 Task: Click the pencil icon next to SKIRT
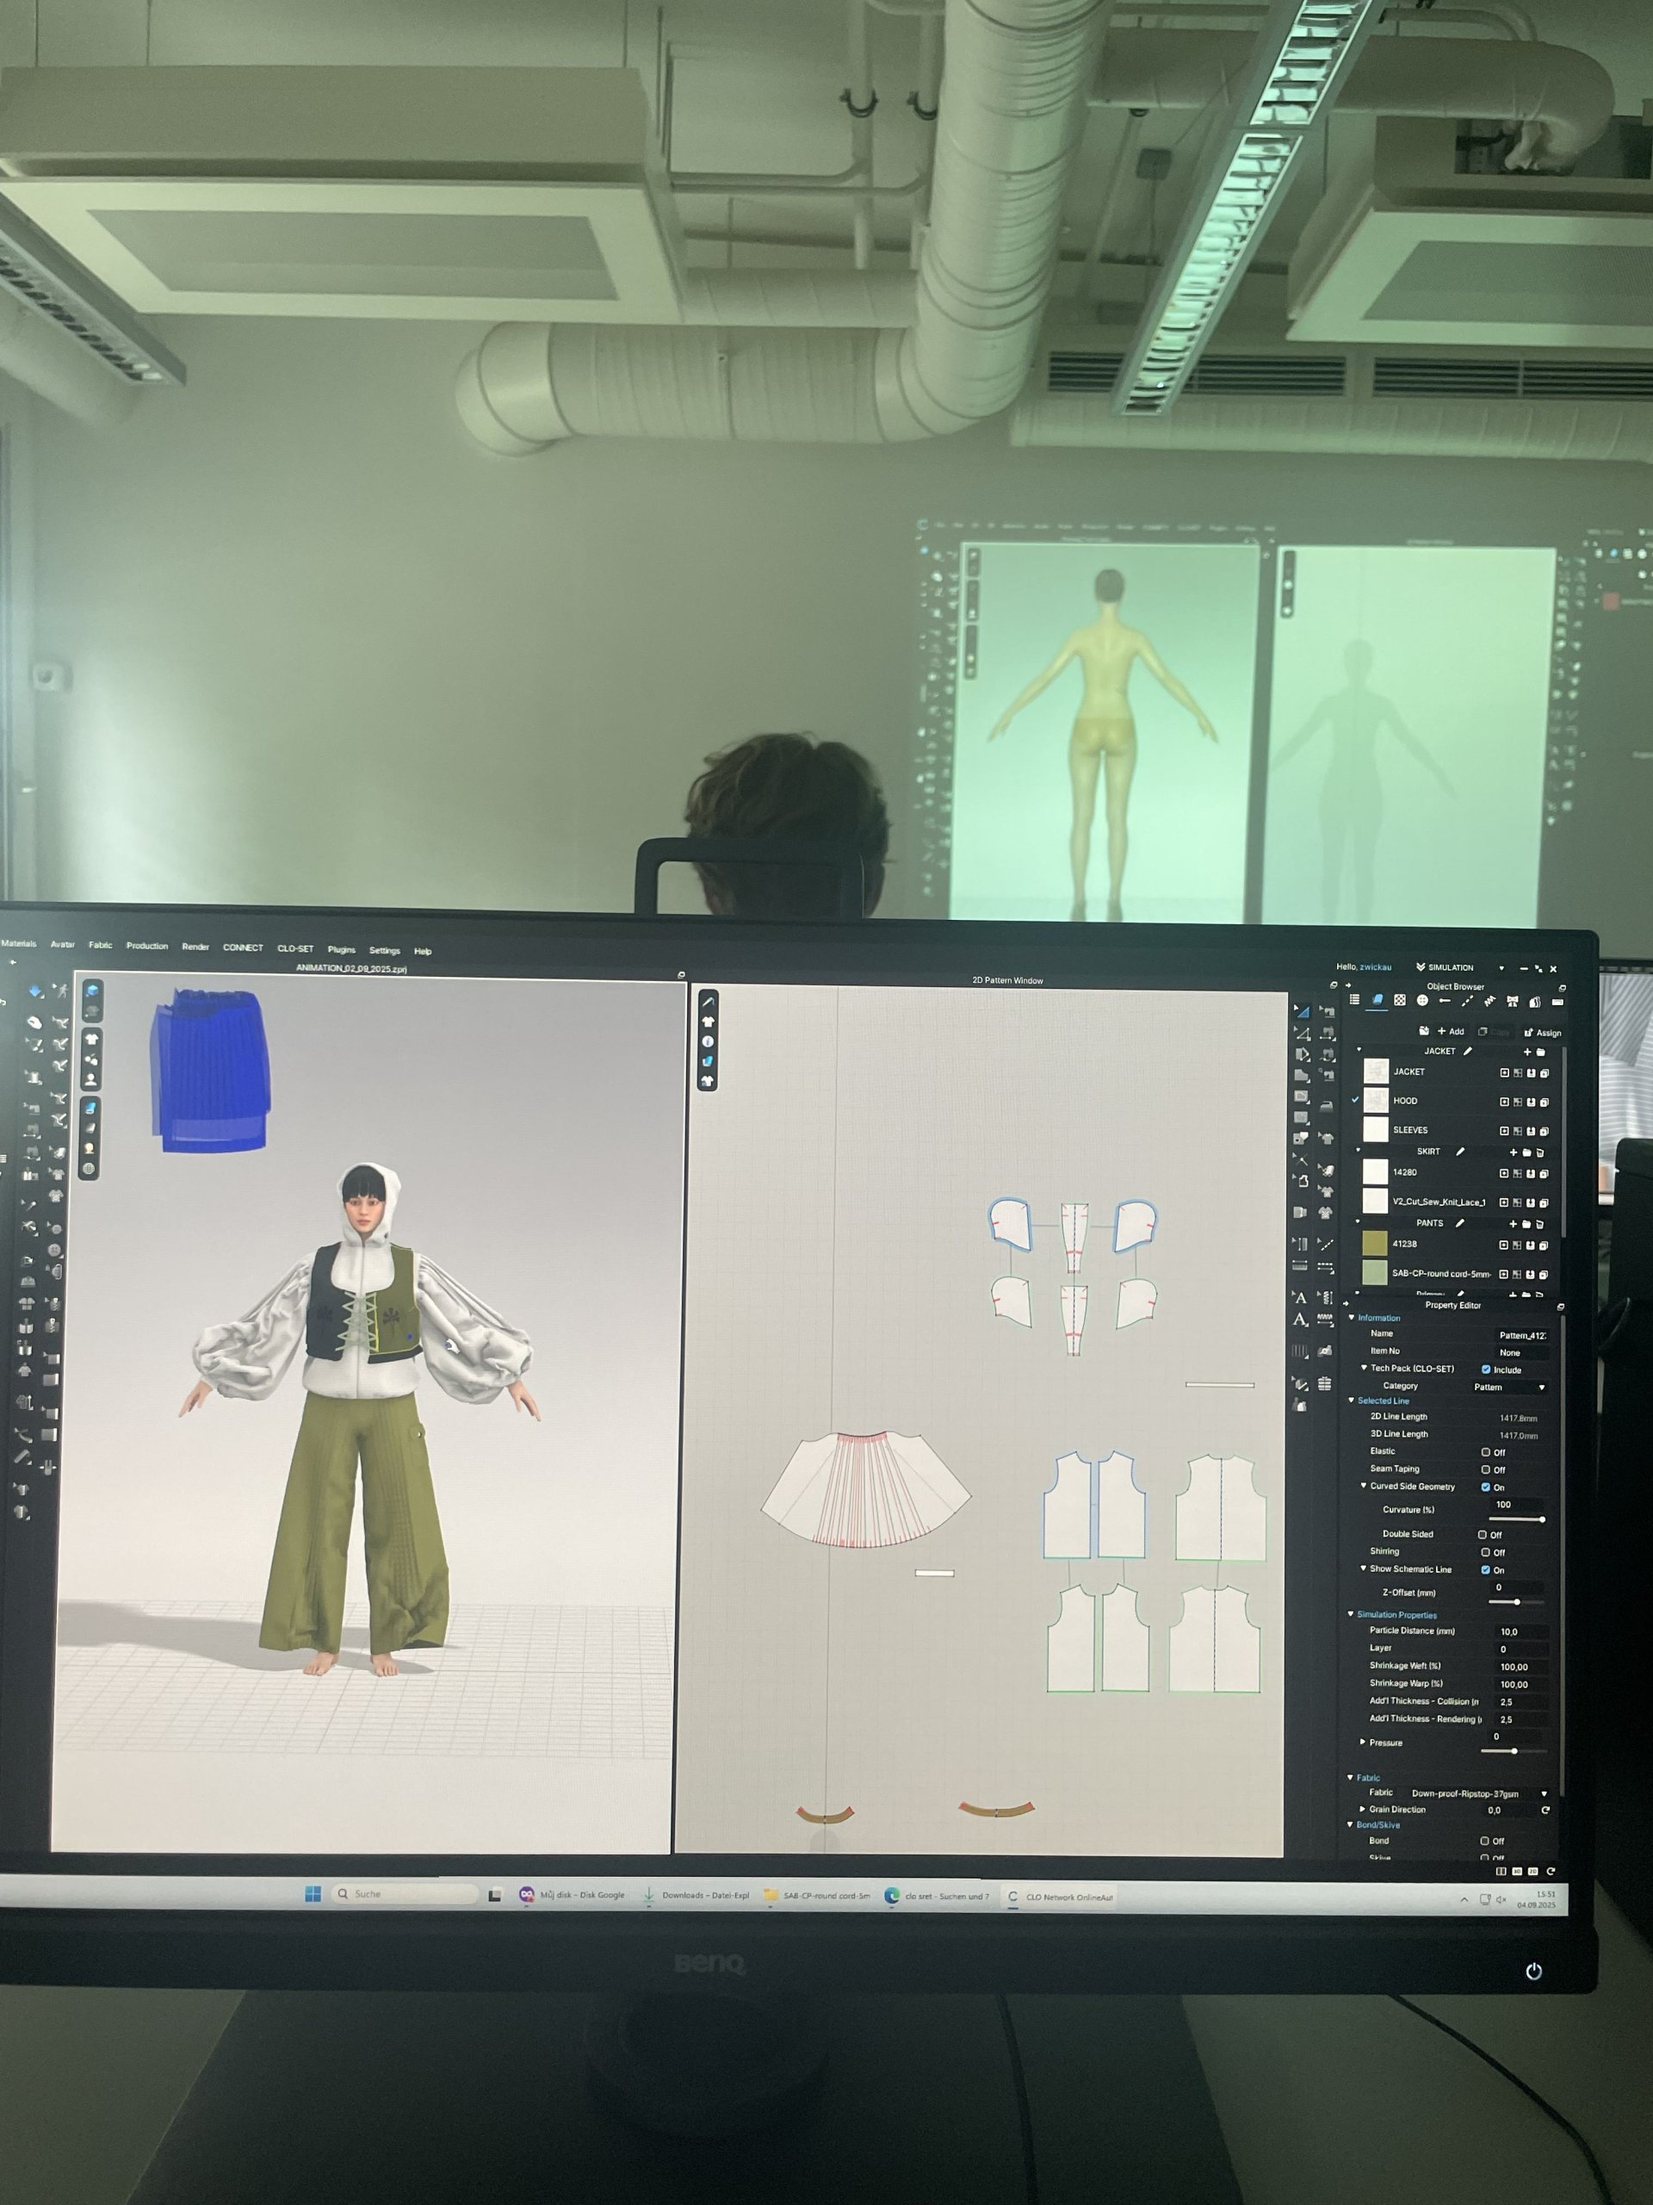(x=1459, y=1152)
